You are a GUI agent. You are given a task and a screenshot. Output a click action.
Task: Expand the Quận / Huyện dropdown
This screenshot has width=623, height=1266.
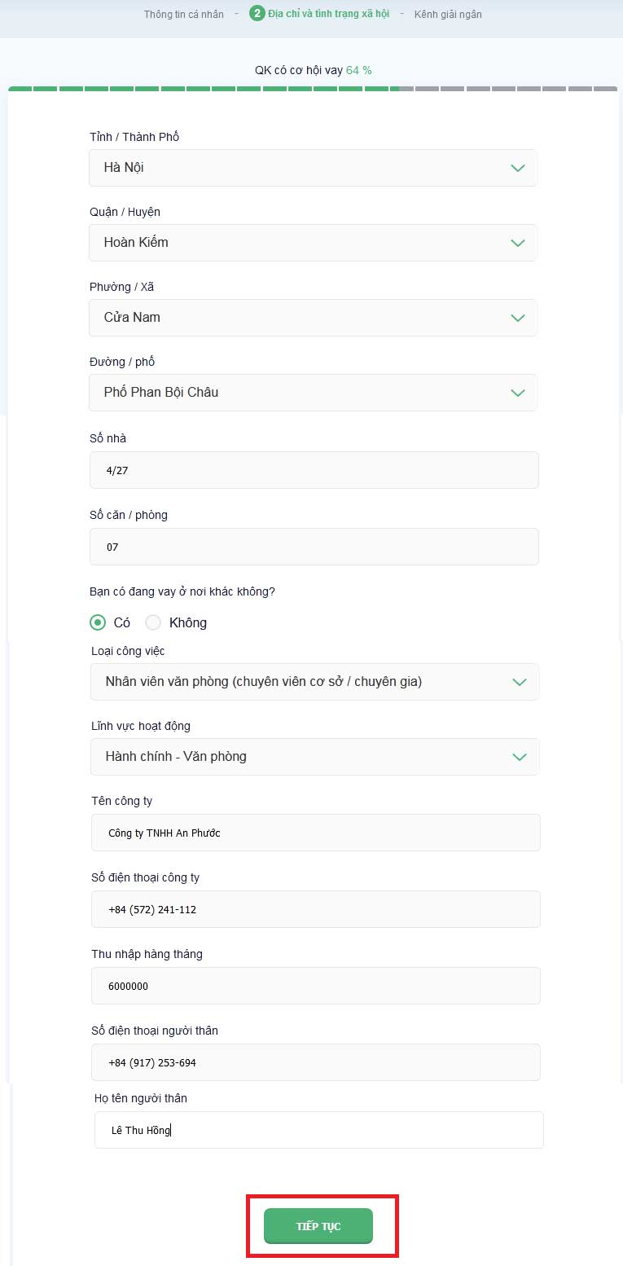313,243
